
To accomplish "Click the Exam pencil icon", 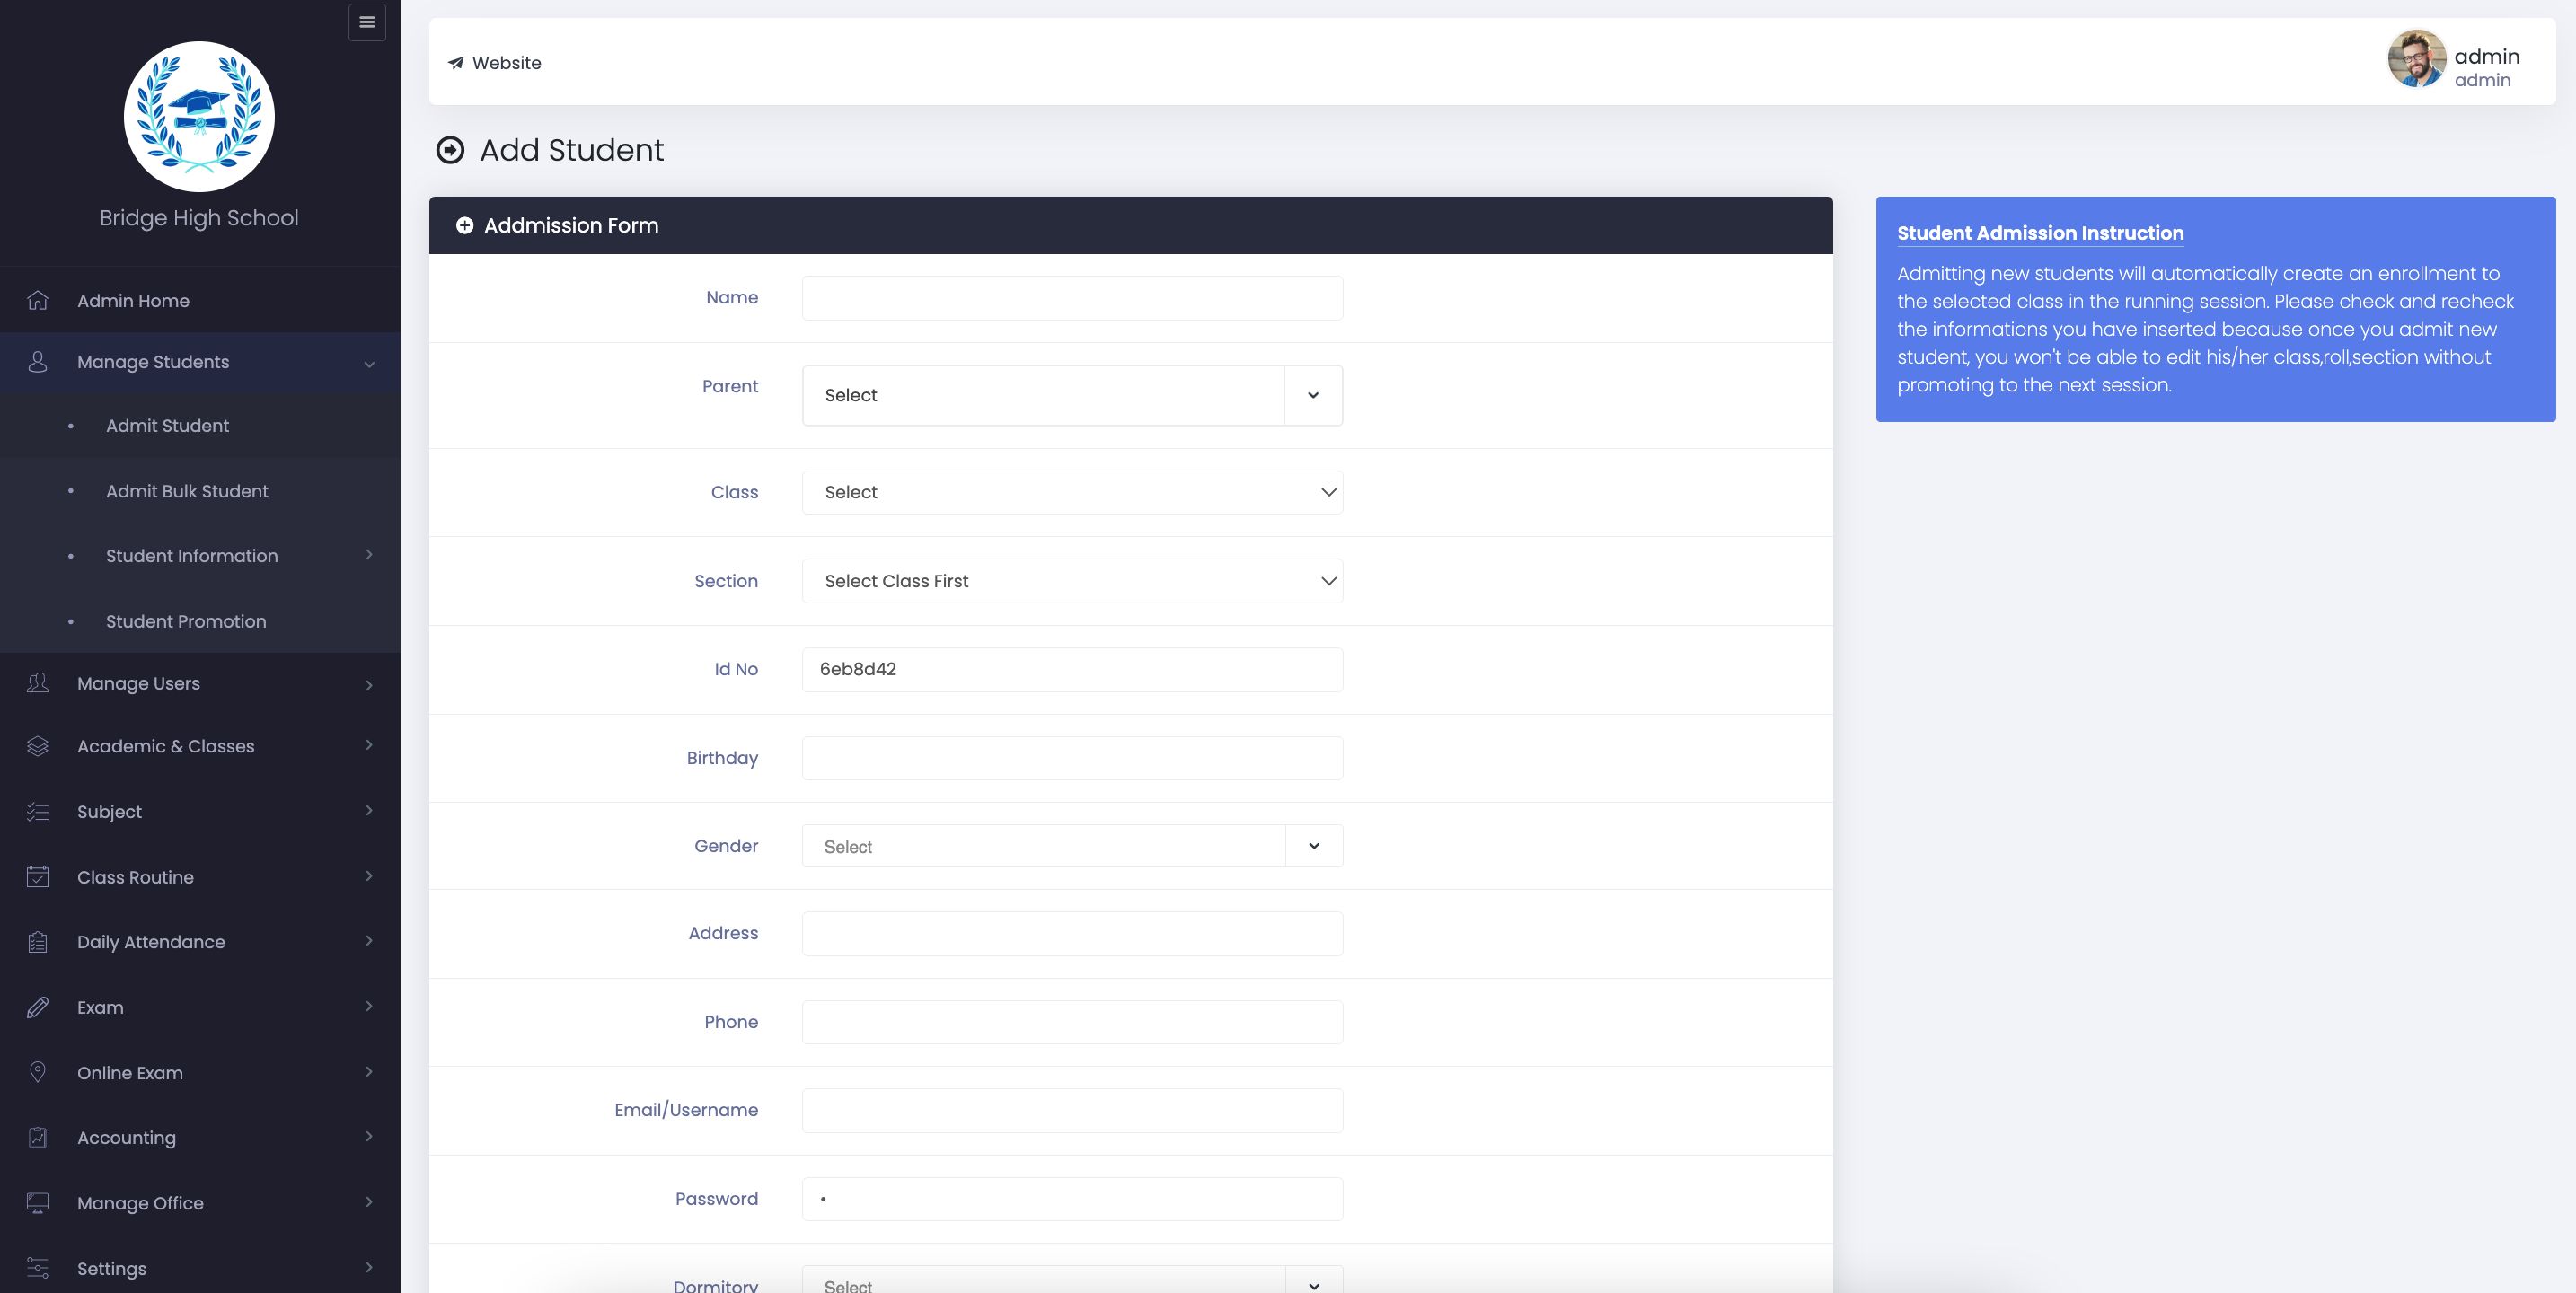I will [x=38, y=1007].
